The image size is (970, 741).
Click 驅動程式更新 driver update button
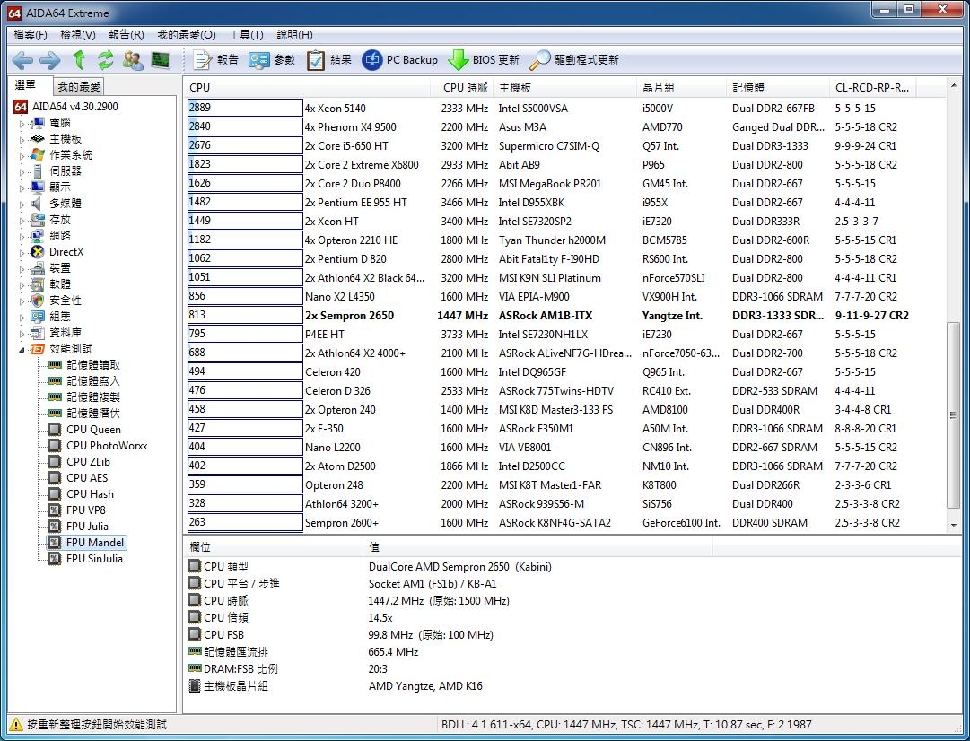click(x=574, y=60)
